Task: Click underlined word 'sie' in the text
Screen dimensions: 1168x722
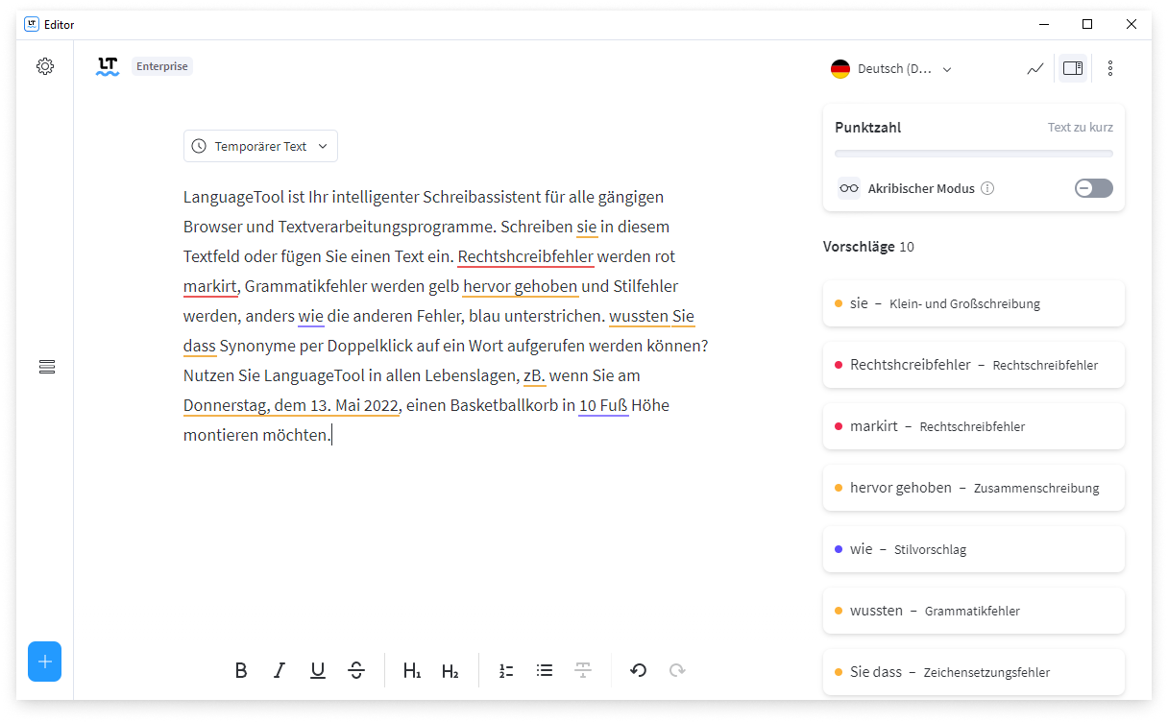Action: pos(587,227)
